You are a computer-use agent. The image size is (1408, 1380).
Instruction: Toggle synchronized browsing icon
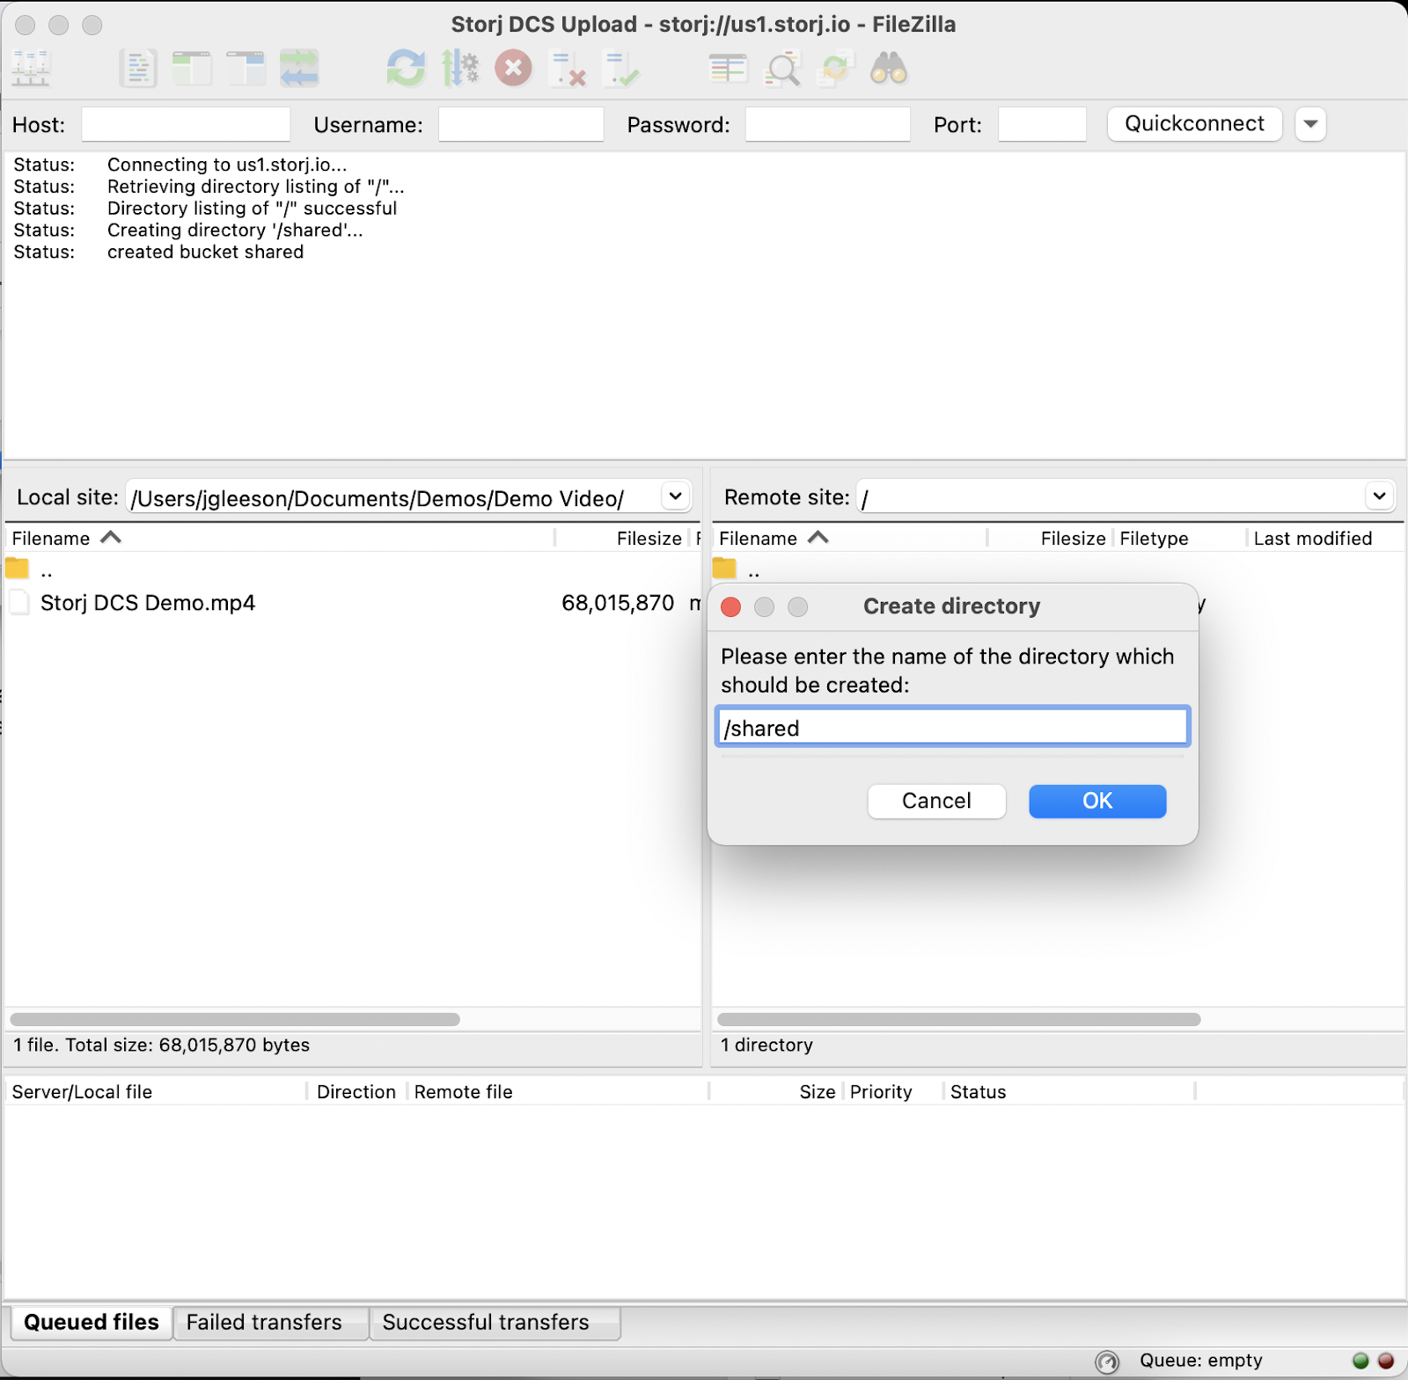835,68
